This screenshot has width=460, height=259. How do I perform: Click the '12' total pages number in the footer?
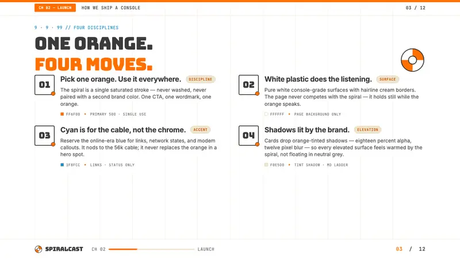pyautogui.click(x=422, y=249)
